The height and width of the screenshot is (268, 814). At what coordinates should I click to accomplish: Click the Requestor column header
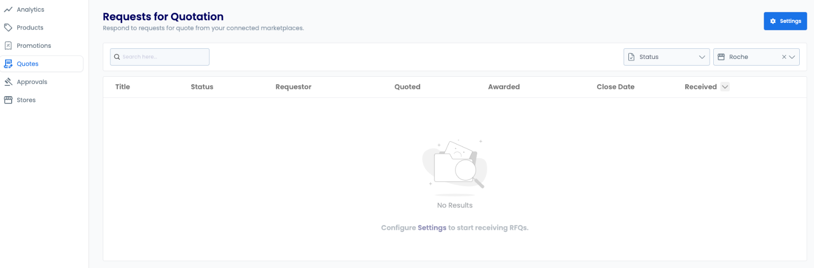293,87
